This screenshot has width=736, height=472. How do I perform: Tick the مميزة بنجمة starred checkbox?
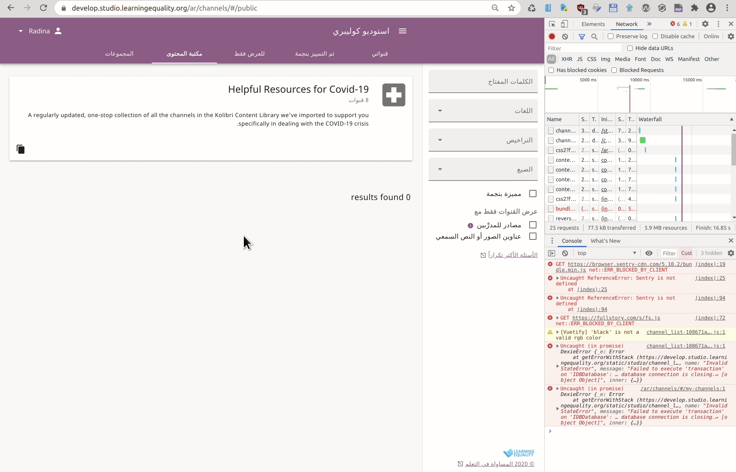click(533, 194)
